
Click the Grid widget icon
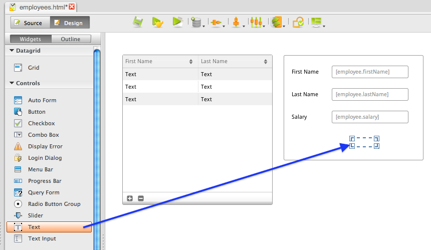click(x=19, y=68)
